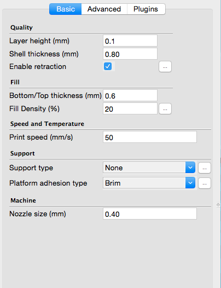Click the Bottom/Top thickness field
Image resolution: width=221 pixels, height=288 pixels.
[x=130, y=95]
